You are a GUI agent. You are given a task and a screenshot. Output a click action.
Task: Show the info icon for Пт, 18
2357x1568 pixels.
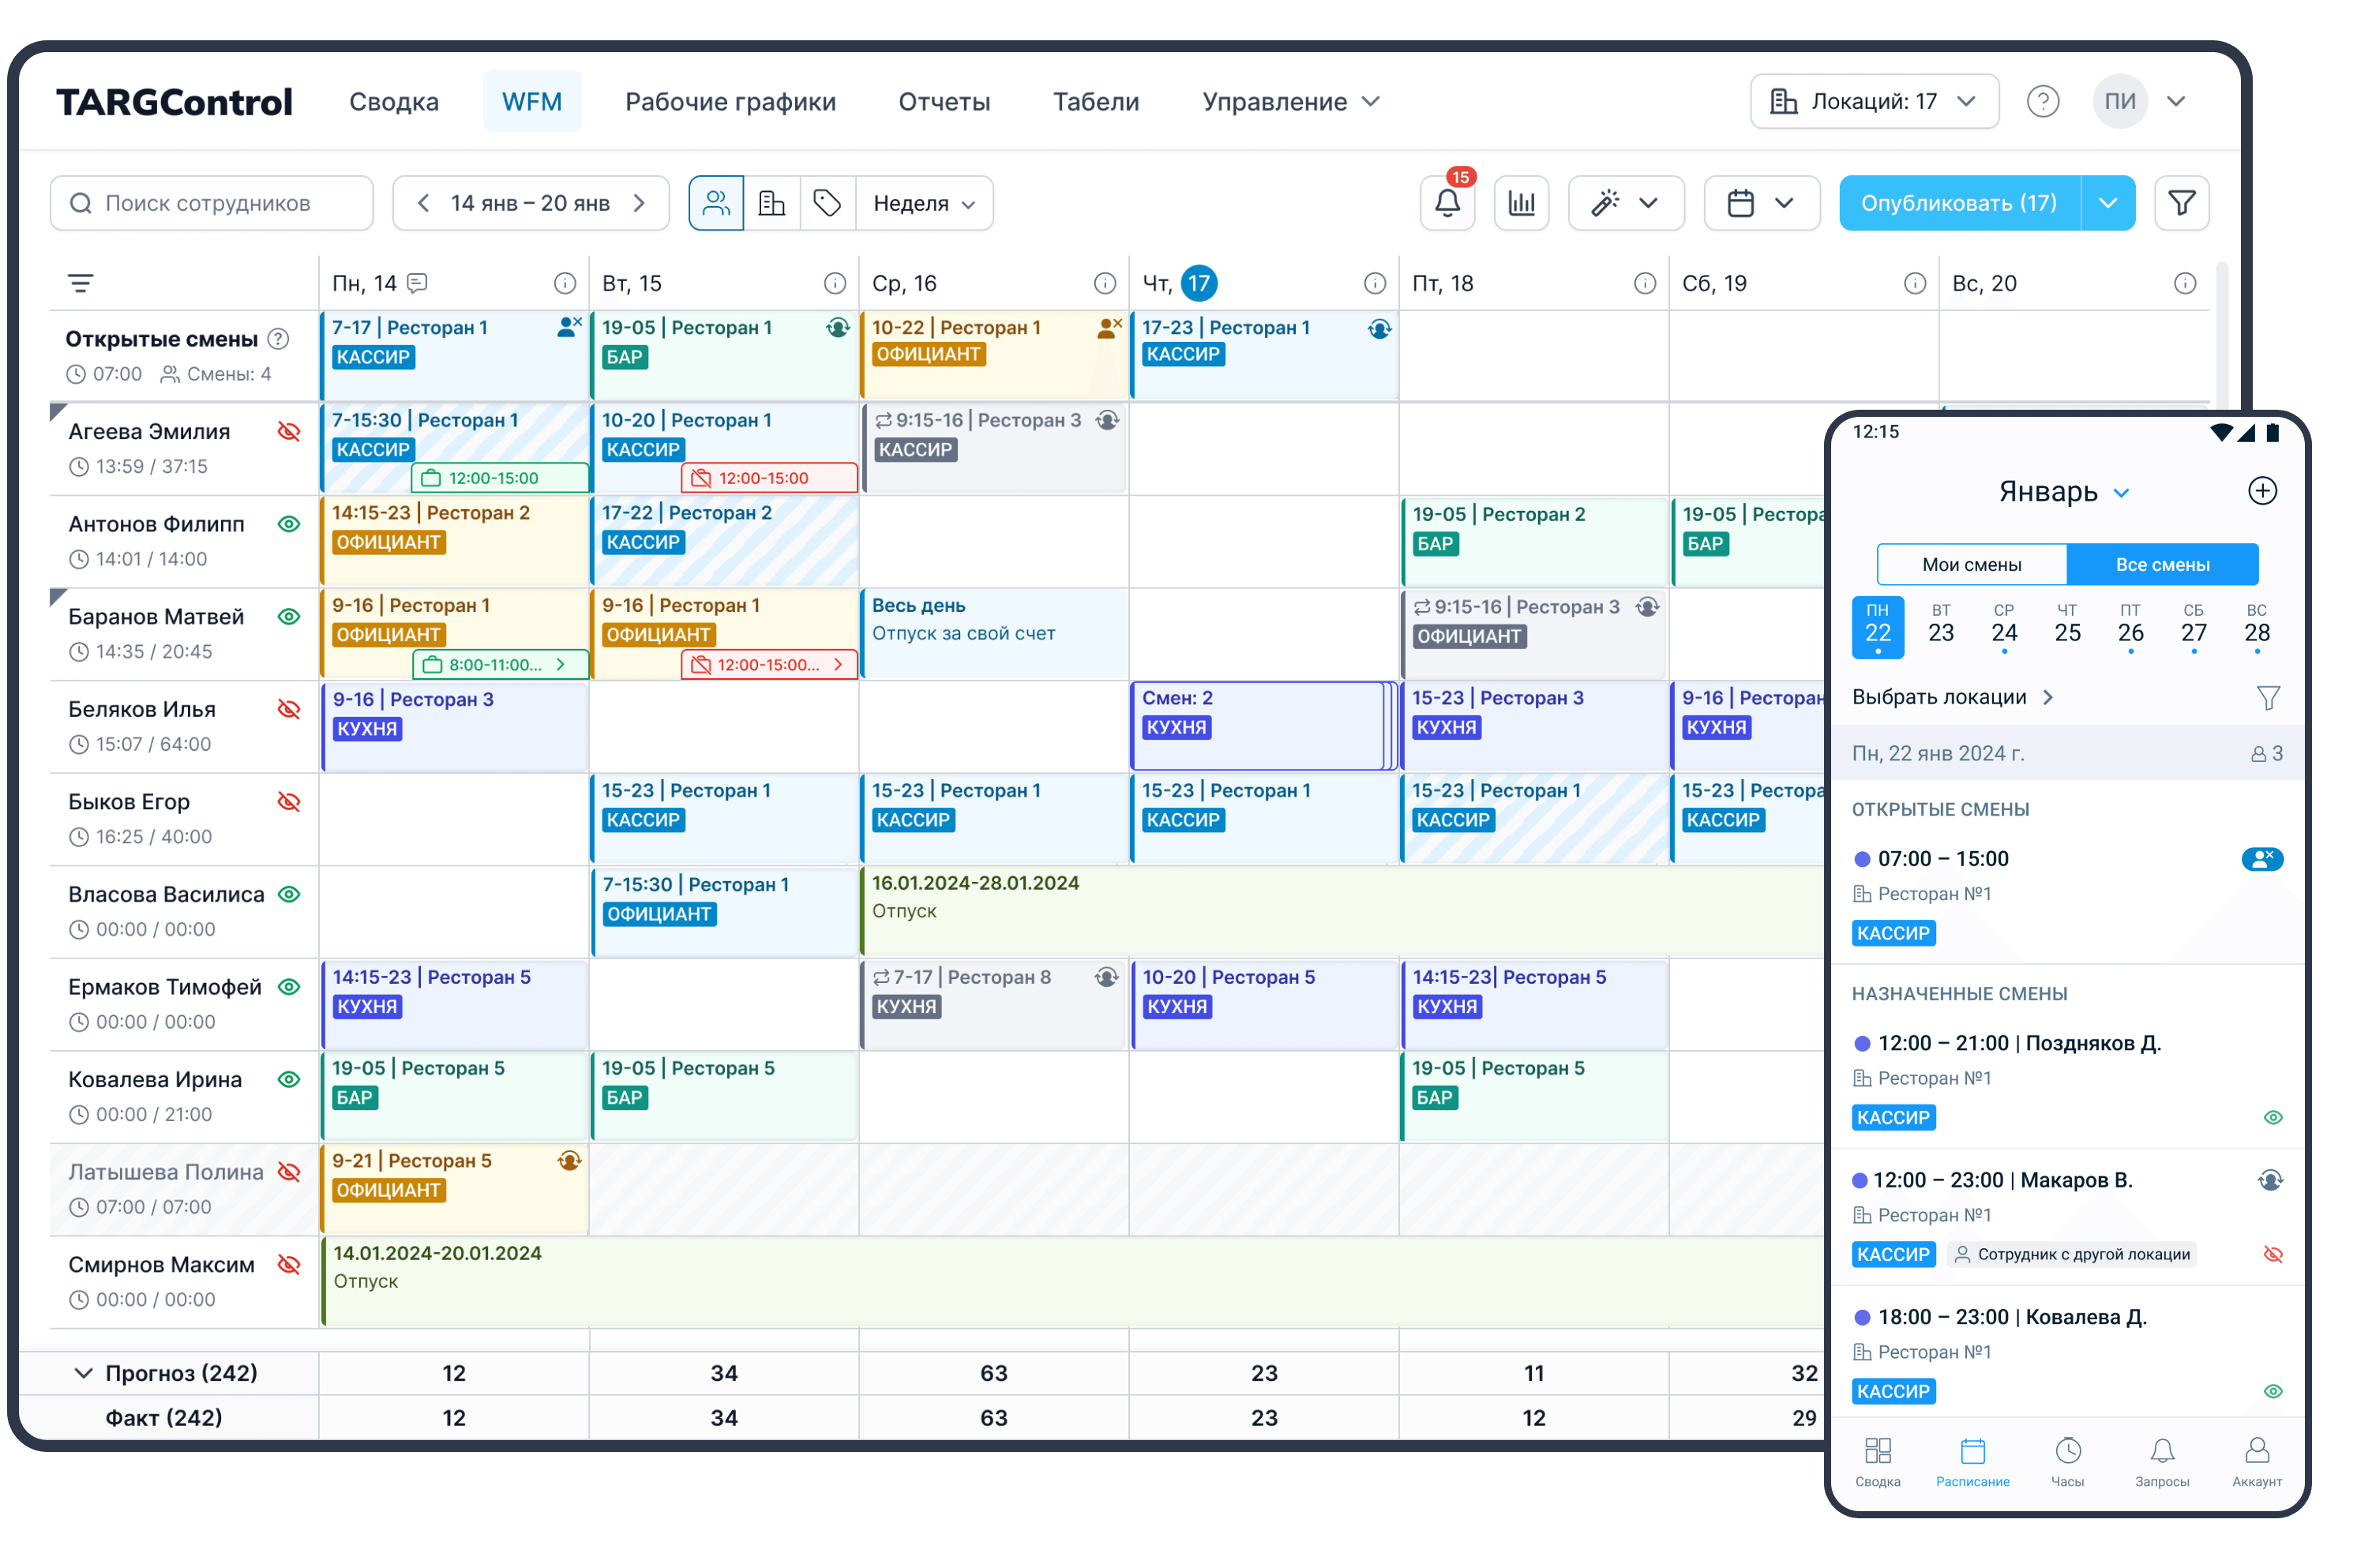click(x=1644, y=283)
